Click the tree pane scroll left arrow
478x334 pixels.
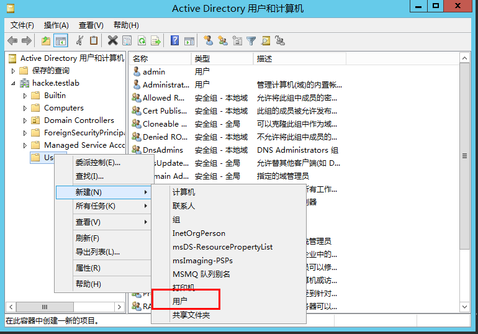click(11, 307)
